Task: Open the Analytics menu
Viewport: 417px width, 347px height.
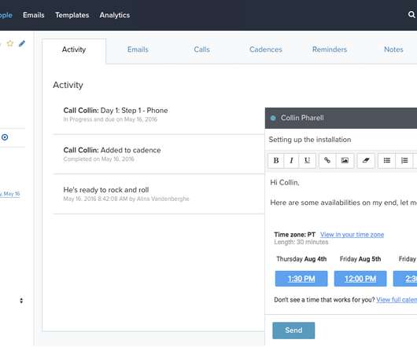Action: [115, 15]
